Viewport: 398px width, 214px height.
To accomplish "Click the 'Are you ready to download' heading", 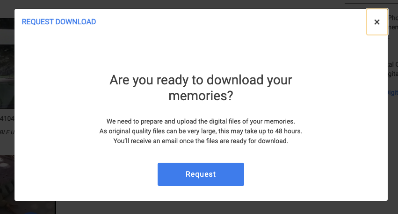I will (201, 80).
